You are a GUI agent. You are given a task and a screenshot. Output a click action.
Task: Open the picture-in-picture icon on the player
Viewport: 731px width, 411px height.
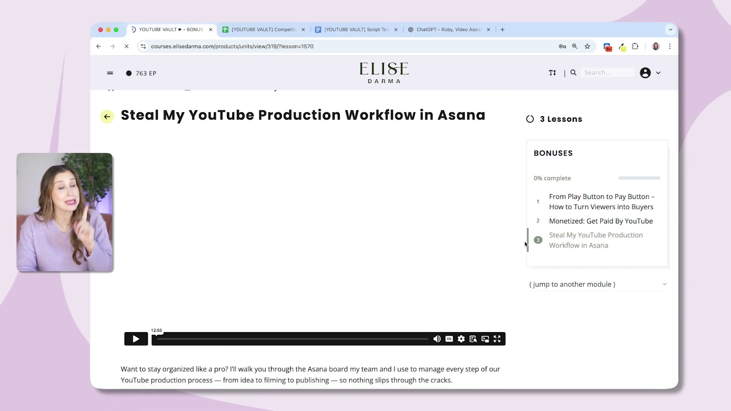(485, 339)
